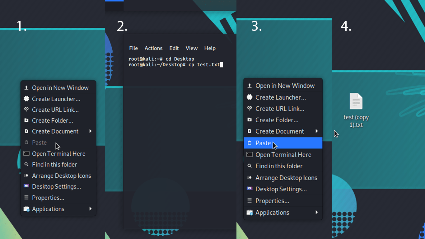This screenshot has height=239, width=425.
Task: Expand the Create Document submenu in panel 3
Action: (x=317, y=131)
